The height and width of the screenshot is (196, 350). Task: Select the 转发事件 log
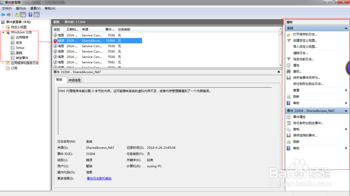[22, 58]
